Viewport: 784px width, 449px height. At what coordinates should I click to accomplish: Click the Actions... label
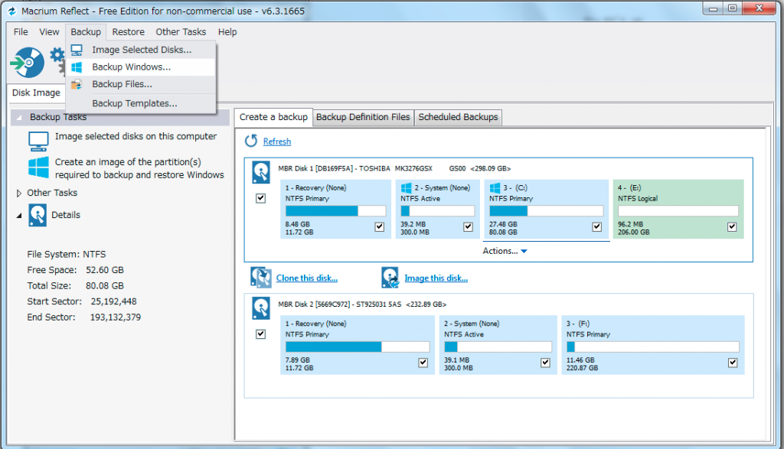click(x=500, y=251)
